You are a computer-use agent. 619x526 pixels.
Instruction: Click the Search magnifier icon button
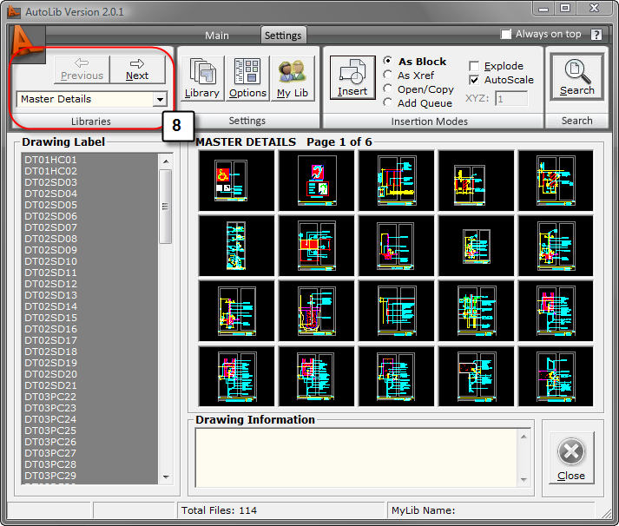pyautogui.click(x=576, y=77)
